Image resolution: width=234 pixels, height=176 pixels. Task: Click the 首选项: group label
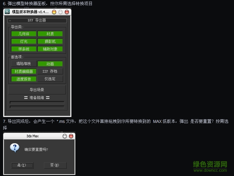[x=17, y=57]
